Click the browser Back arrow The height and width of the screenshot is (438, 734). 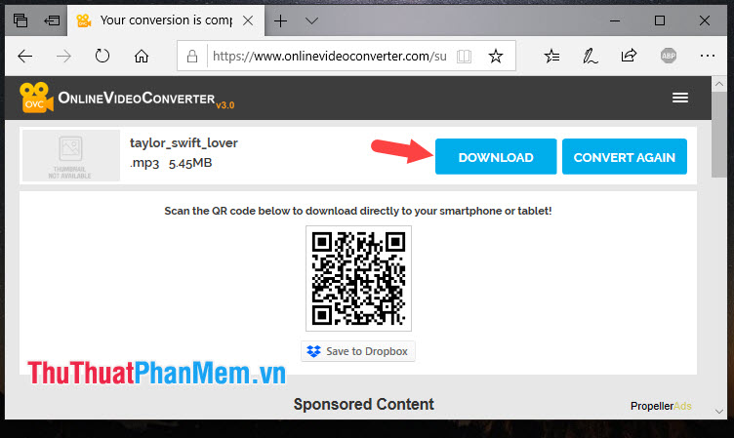pyautogui.click(x=24, y=57)
